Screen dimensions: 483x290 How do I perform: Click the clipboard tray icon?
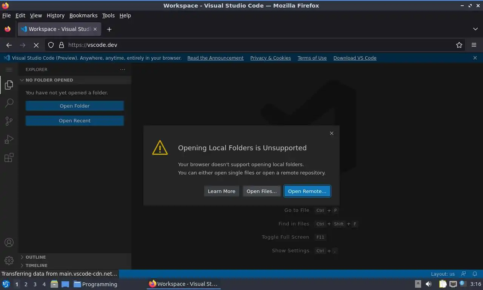[x=443, y=284]
